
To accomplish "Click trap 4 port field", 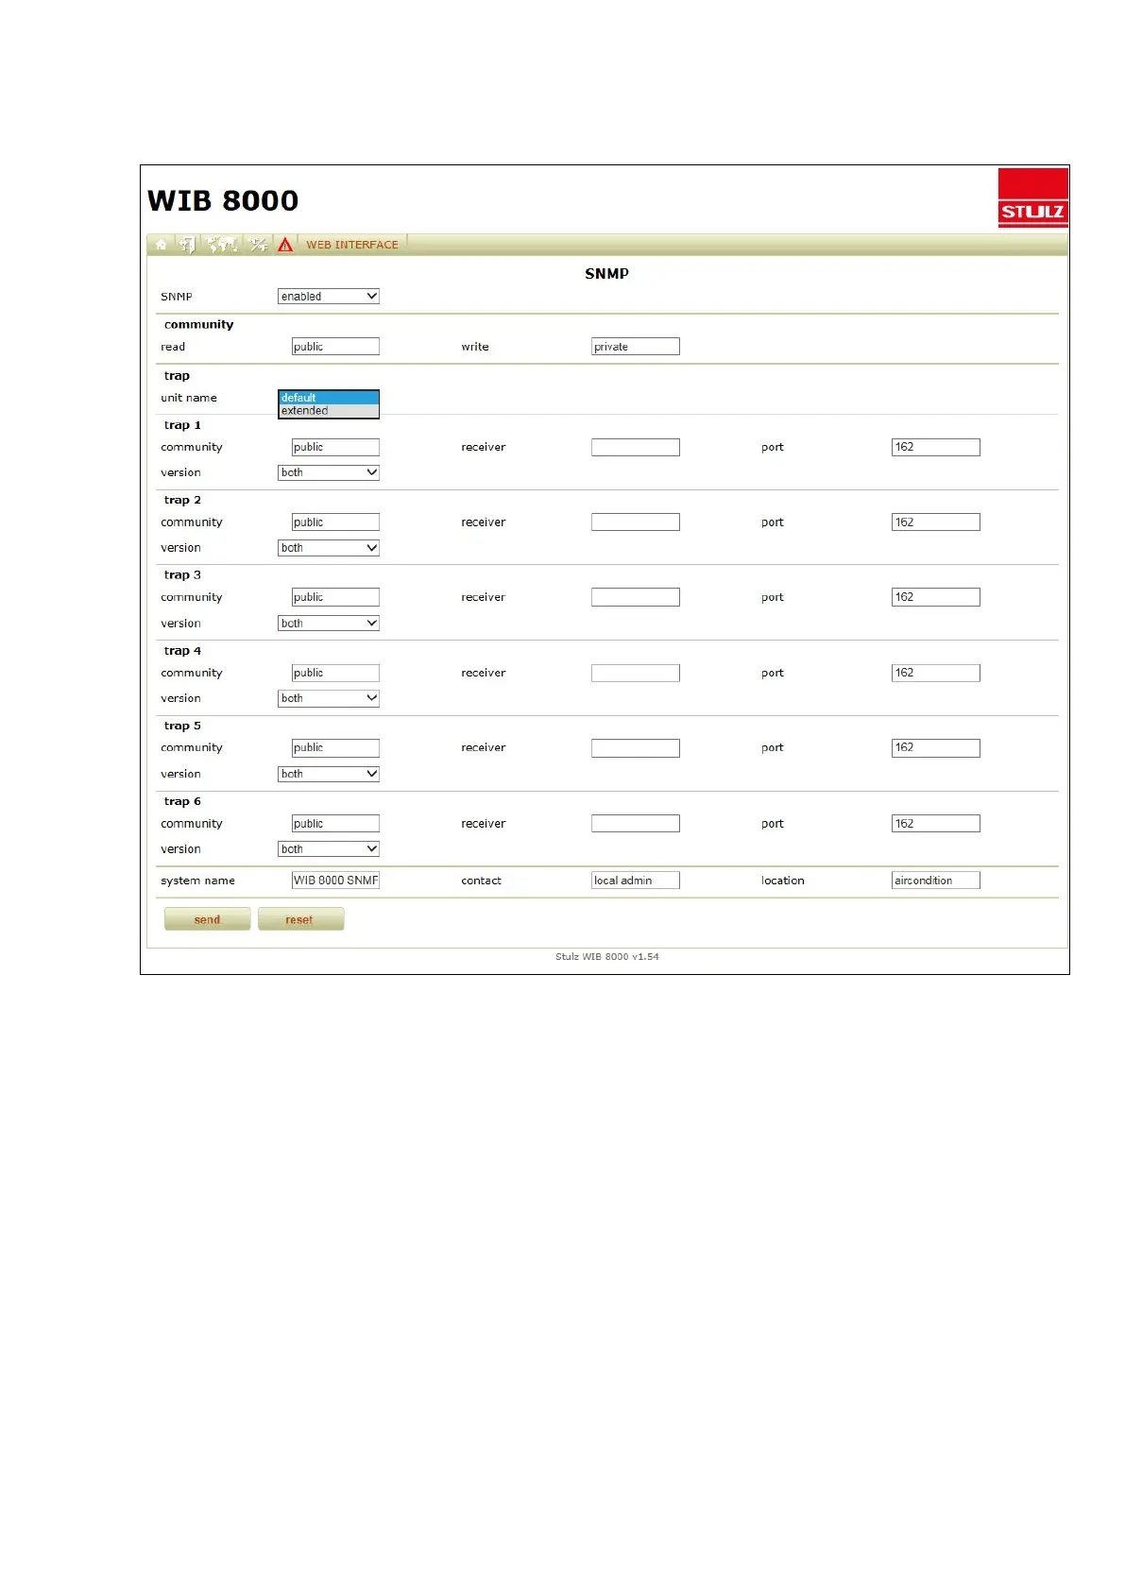I will (x=936, y=673).
